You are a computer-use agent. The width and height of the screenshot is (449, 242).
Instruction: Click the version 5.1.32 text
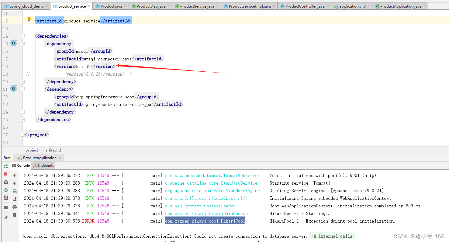tap(83, 66)
